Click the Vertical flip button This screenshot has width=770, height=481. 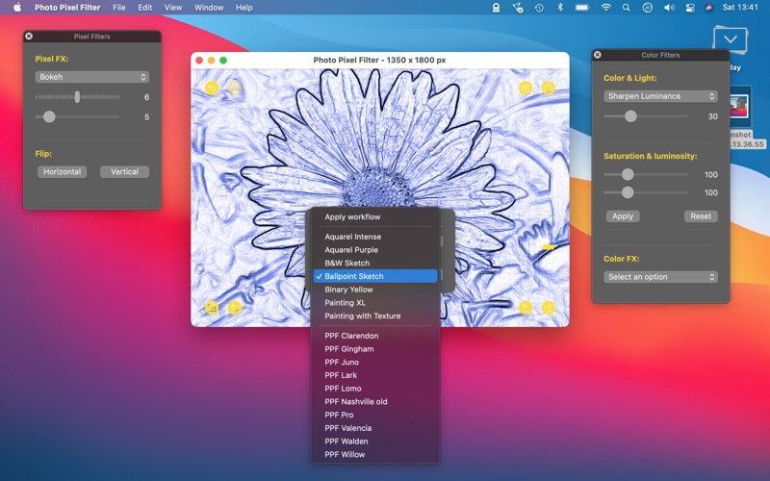124,172
